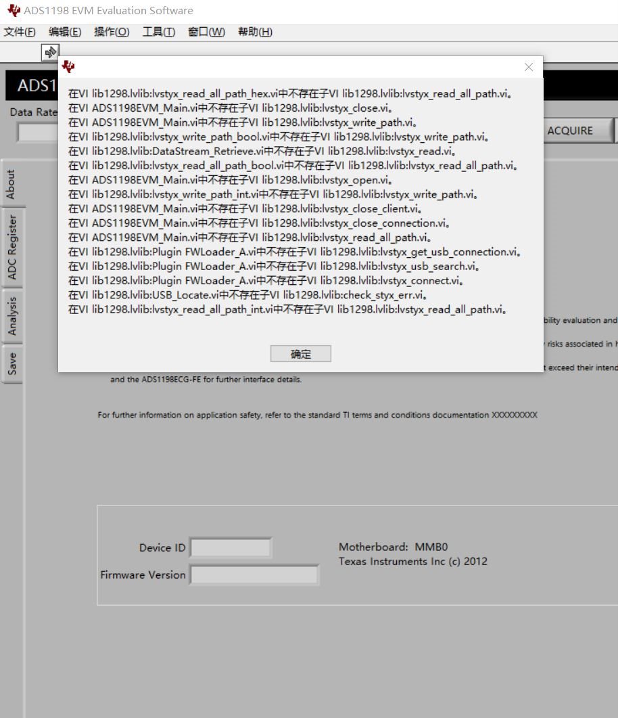
Task: Select error line about lvstyx_write_path_int.vi
Action: (273, 194)
